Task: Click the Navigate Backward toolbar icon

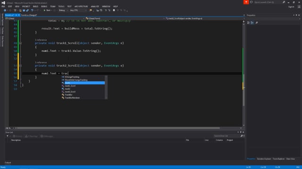Action: pos(5,10)
